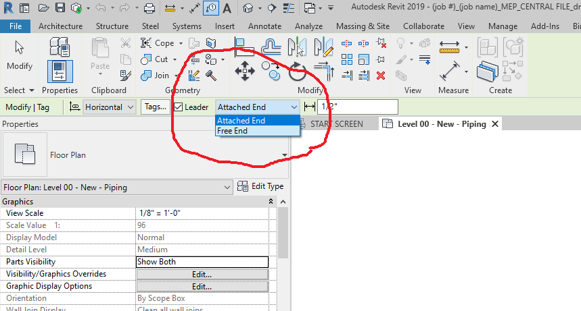
Task: Click Edit for Graphic Display Options
Action: coord(202,287)
